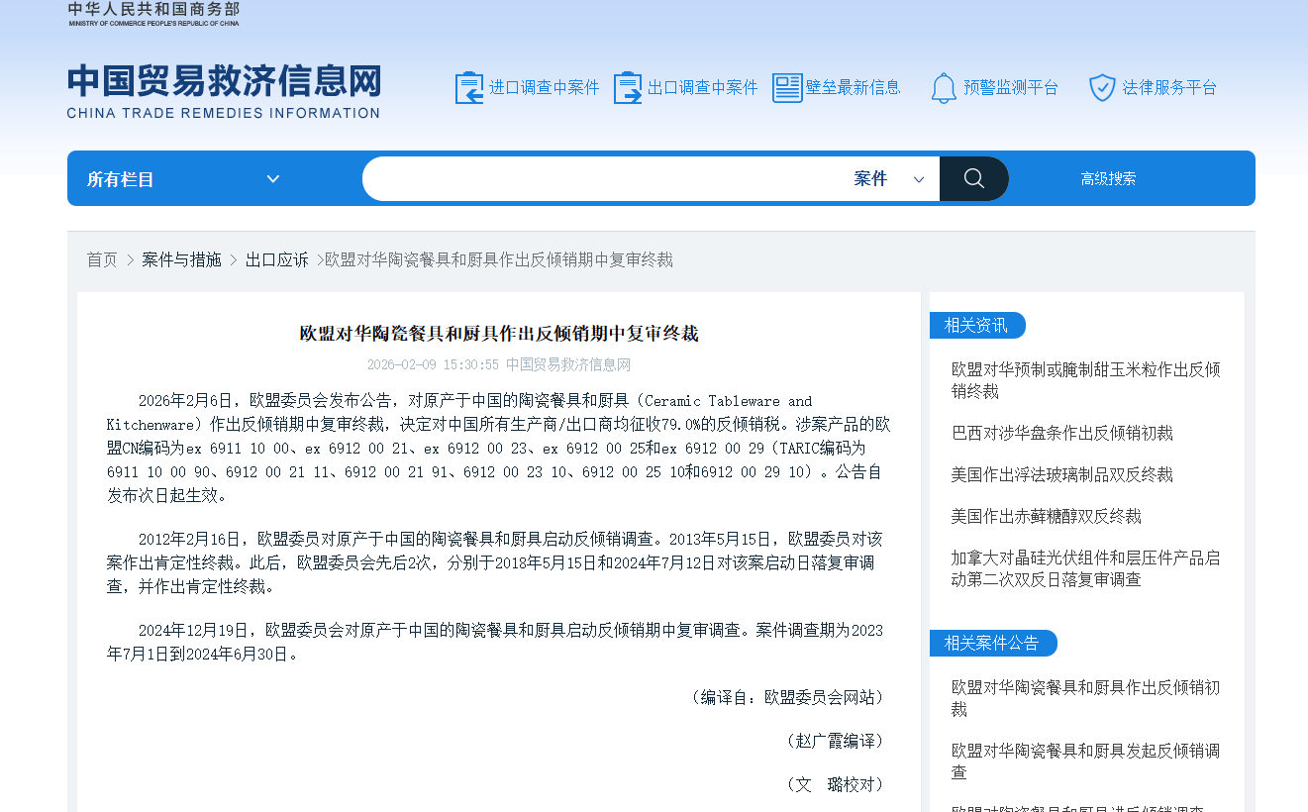Open 高级搜索 advanced search

click(x=1108, y=178)
